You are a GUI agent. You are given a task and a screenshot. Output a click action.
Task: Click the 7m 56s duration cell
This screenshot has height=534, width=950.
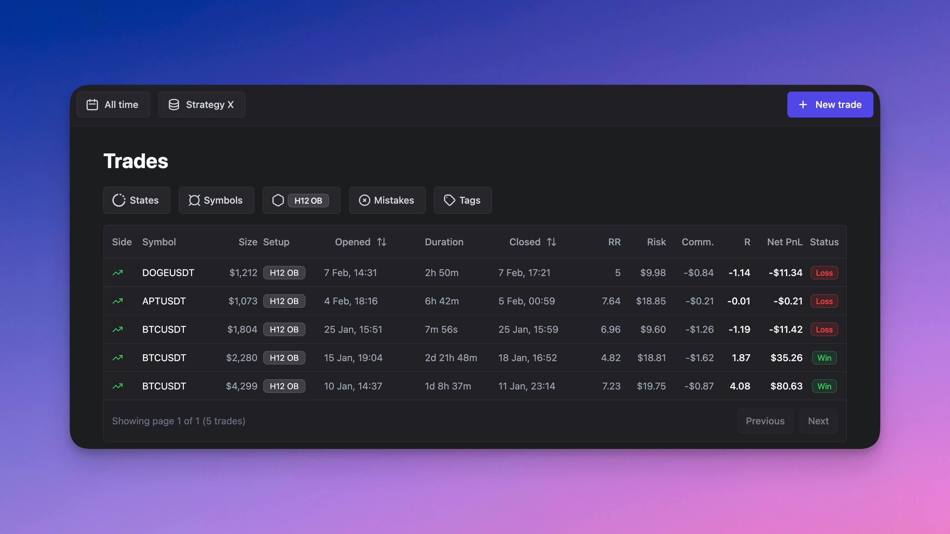(x=441, y=330)
